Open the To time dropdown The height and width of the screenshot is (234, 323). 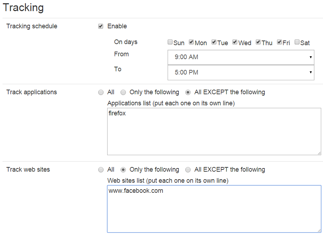tap(241, 72)
